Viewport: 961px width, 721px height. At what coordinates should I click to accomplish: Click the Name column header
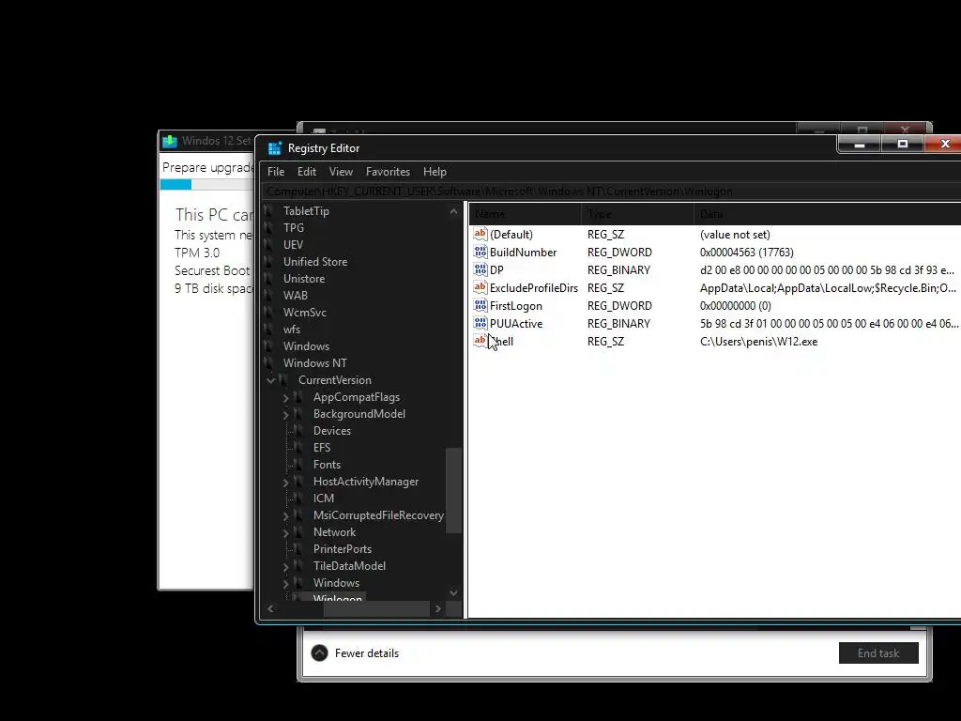(526, 214)
